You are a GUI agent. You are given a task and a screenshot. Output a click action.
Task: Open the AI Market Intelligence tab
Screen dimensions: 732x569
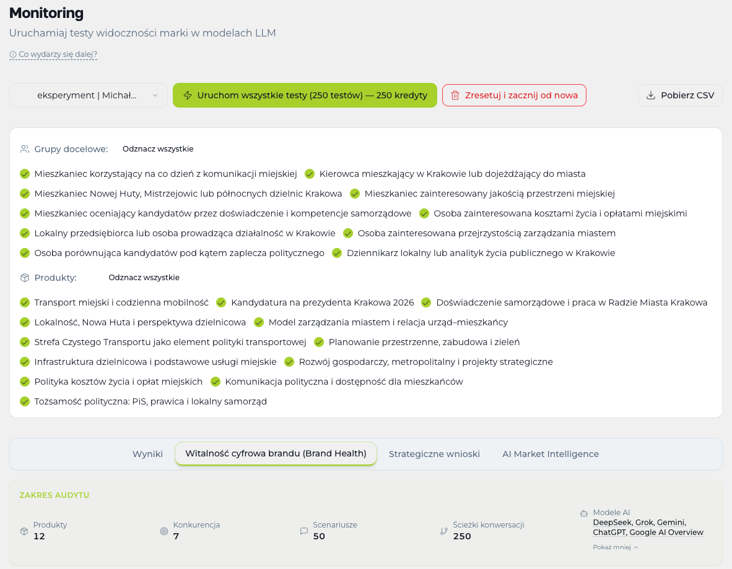tap(551, 454)
